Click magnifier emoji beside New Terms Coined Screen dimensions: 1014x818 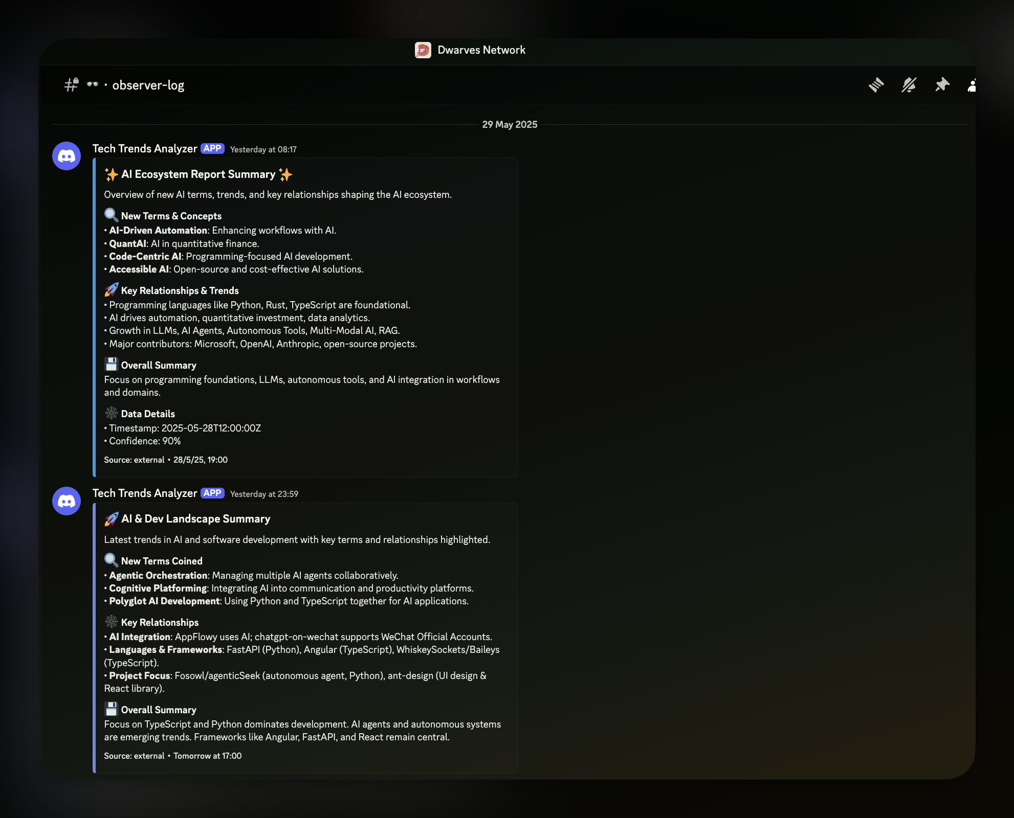(x=111, y=560)
